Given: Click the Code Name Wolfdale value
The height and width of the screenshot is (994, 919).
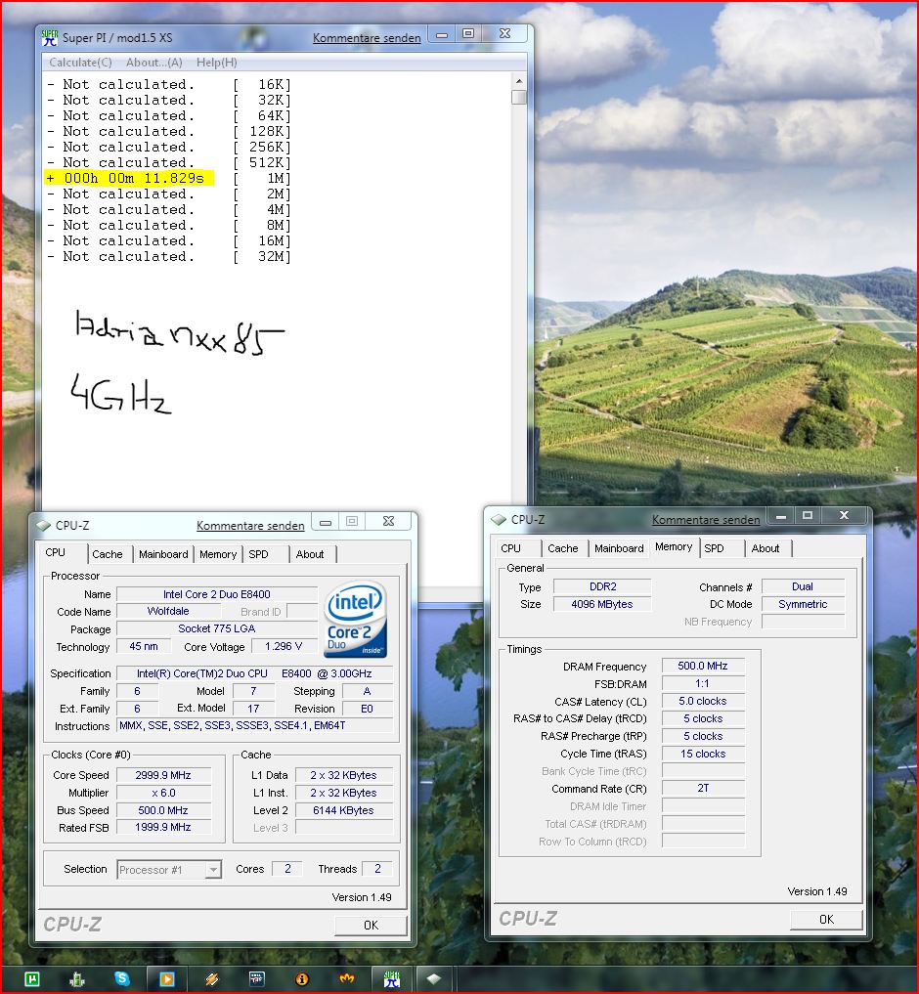Looking at the screenshot, I should click(168, 611).
